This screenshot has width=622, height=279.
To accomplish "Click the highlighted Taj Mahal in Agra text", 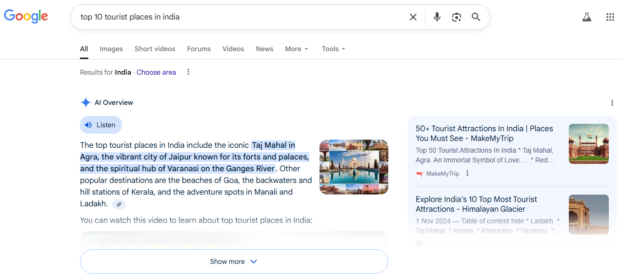I will coord(195,157).
